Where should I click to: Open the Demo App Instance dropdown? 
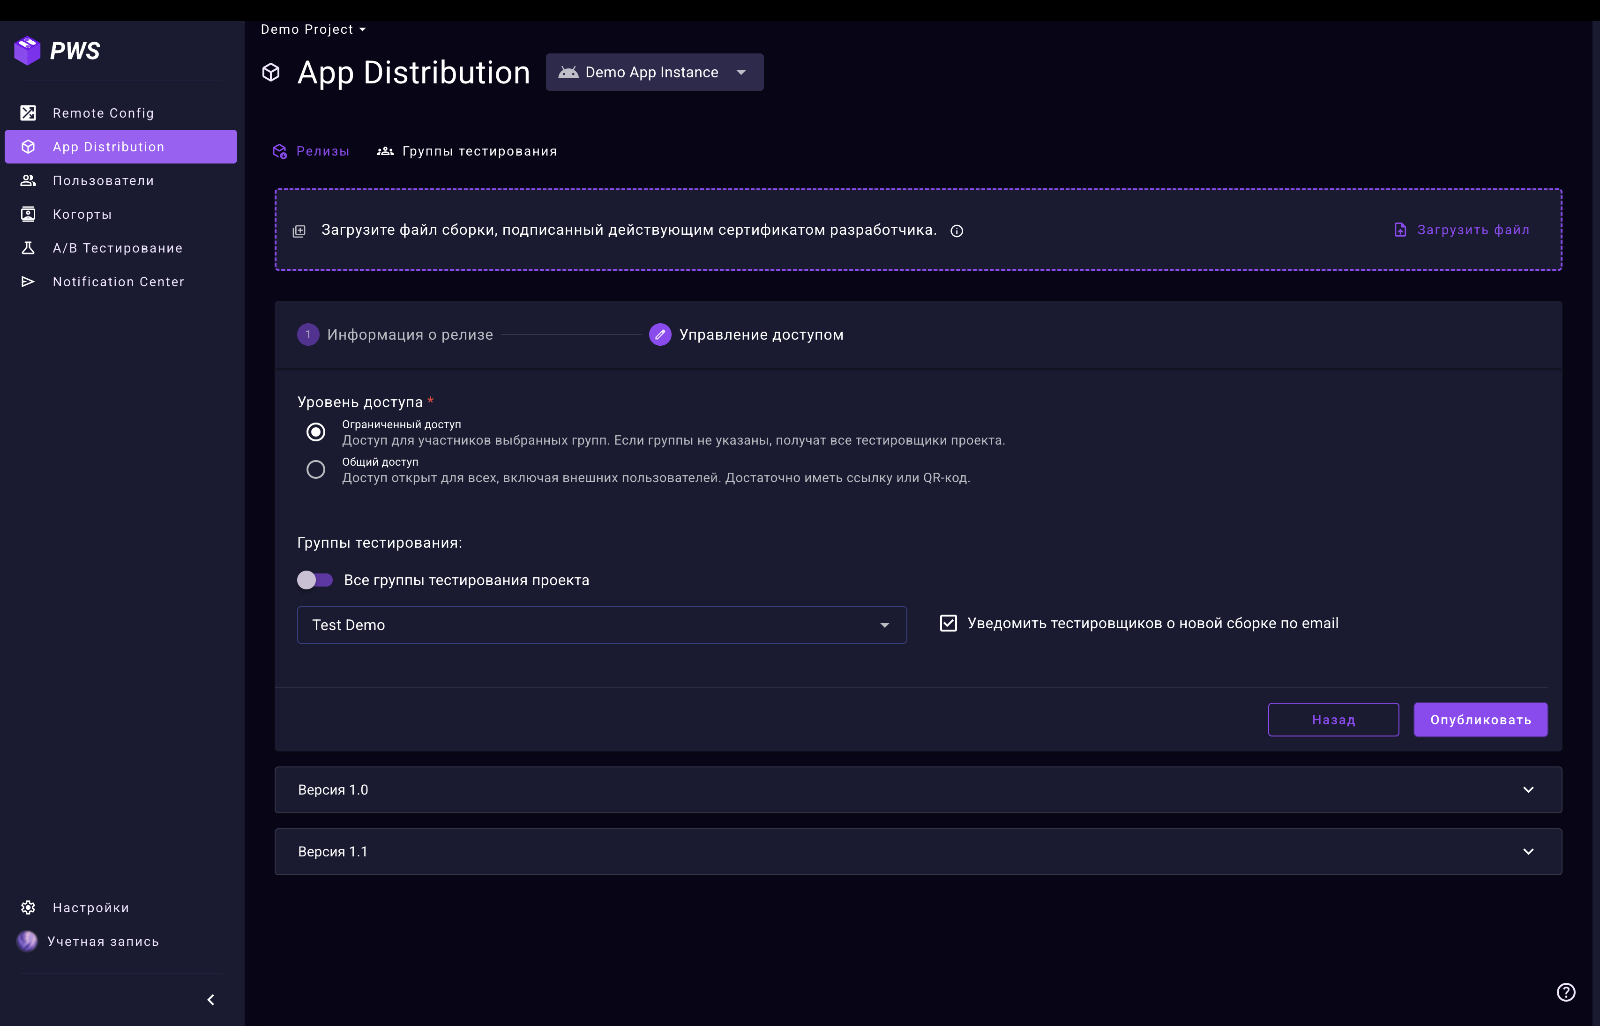click(654, 72)
